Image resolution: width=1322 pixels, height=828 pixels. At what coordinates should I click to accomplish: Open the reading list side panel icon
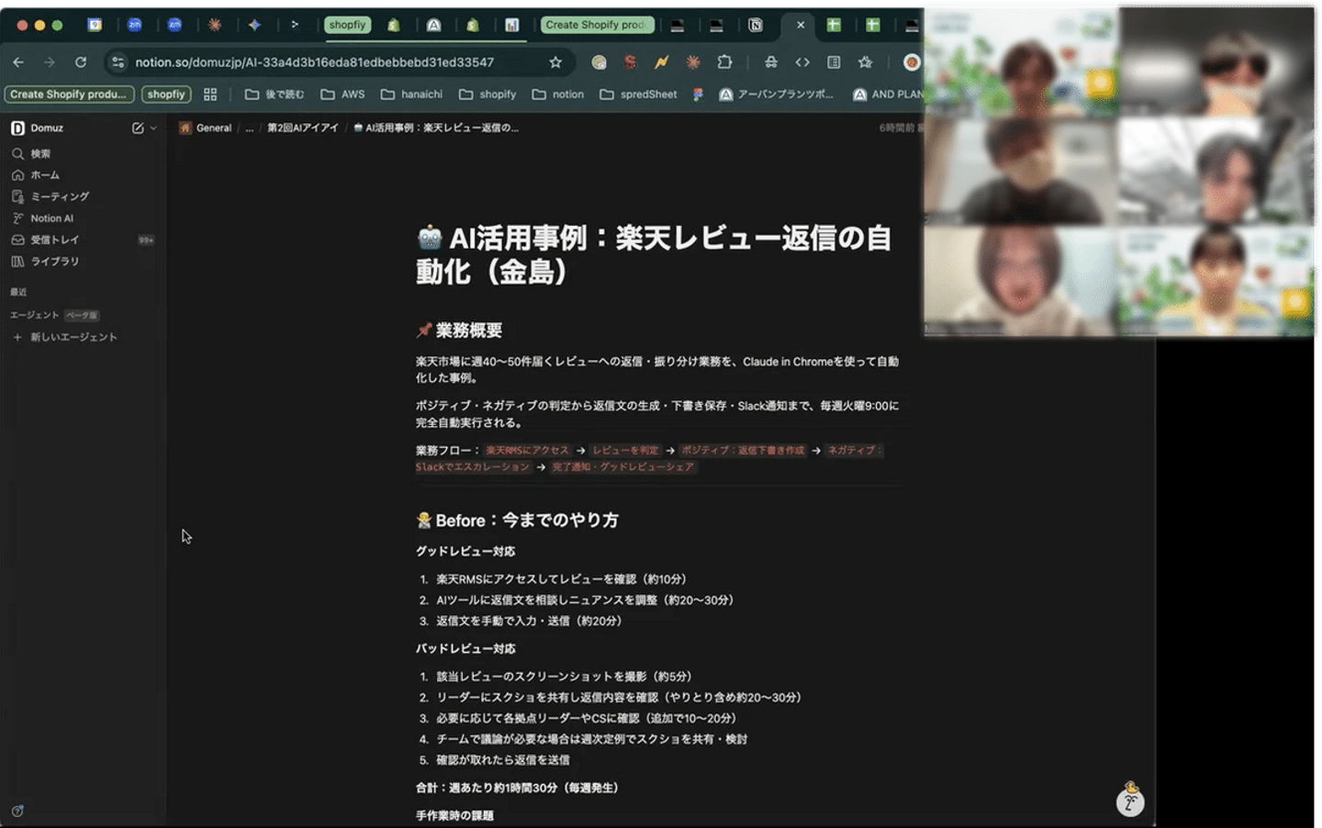tap(834, 62)
